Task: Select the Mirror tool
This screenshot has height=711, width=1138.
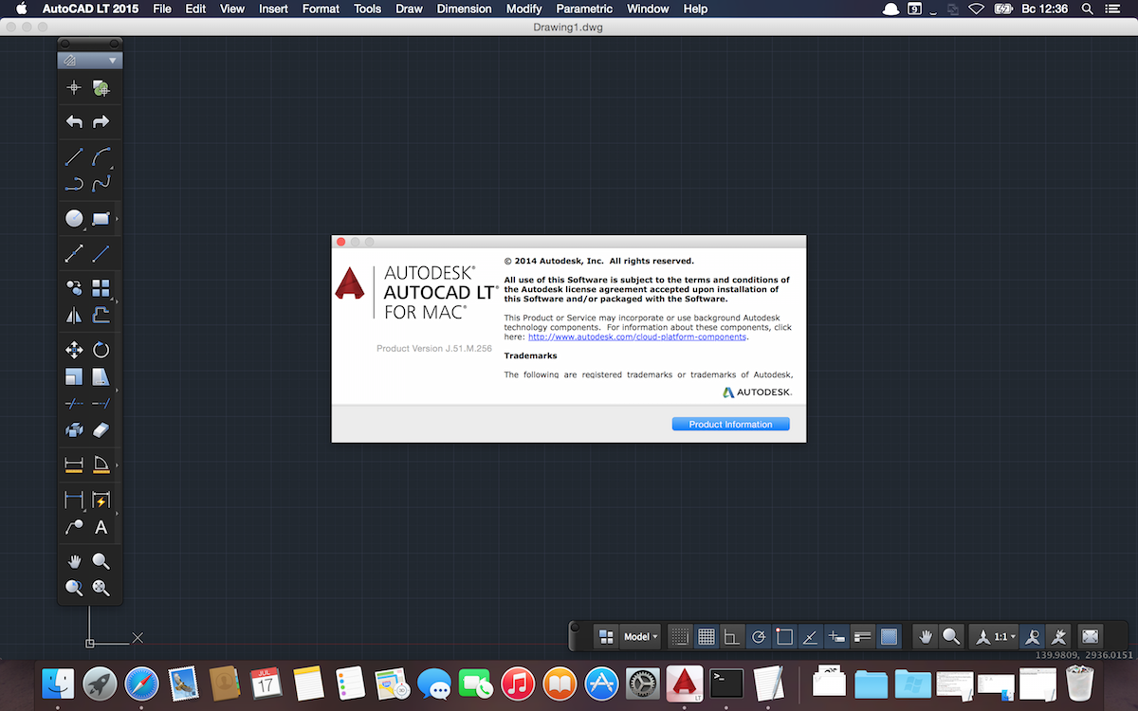Action: tap(74, 316)
